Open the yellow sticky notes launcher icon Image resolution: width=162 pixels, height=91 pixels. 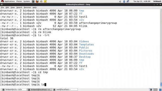(x=45, y=1)
